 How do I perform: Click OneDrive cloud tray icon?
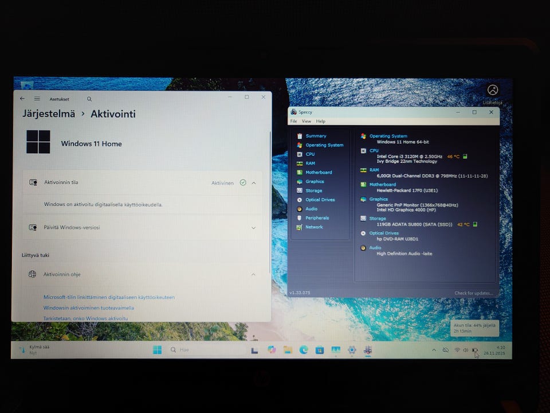[x=446, y=350]
